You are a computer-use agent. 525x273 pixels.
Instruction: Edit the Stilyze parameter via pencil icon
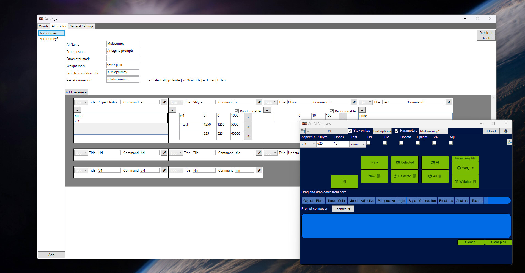coord(259,102)
